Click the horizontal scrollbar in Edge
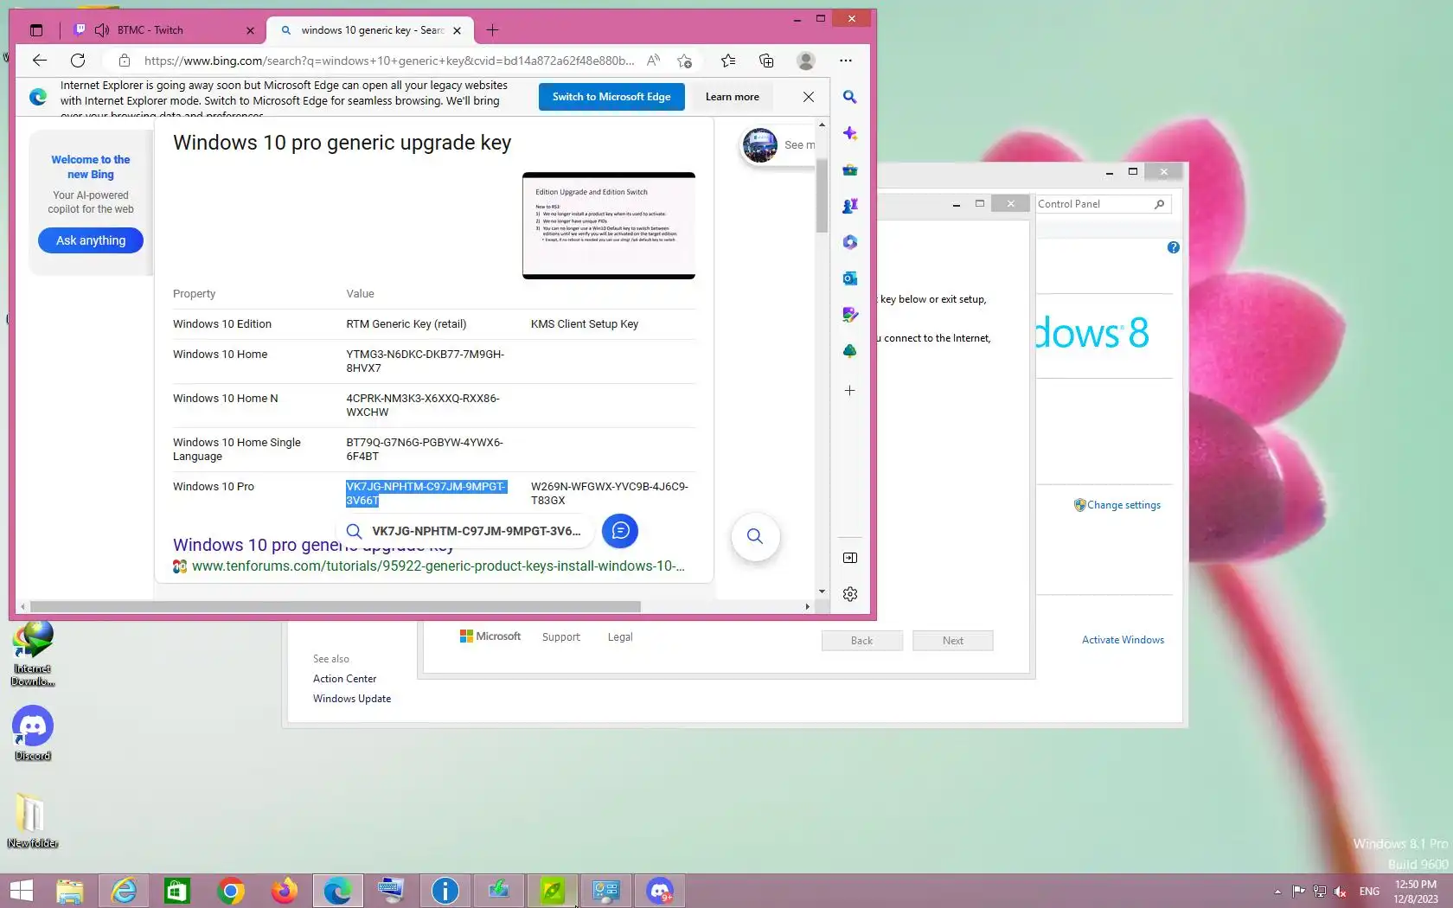This screenshot has height=908, width=1453. [335, 607]
